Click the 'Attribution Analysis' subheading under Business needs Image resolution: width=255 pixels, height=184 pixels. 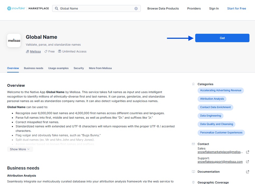[22, 176]
